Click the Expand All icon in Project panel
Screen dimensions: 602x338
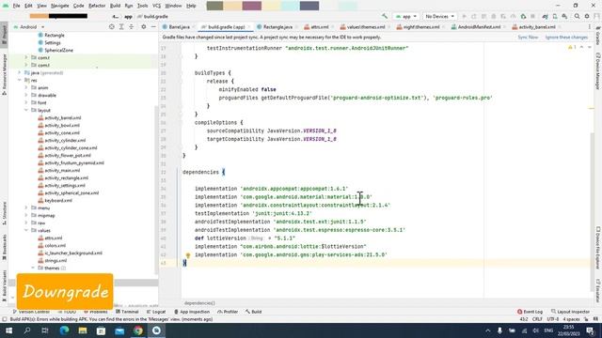(121, 27)
